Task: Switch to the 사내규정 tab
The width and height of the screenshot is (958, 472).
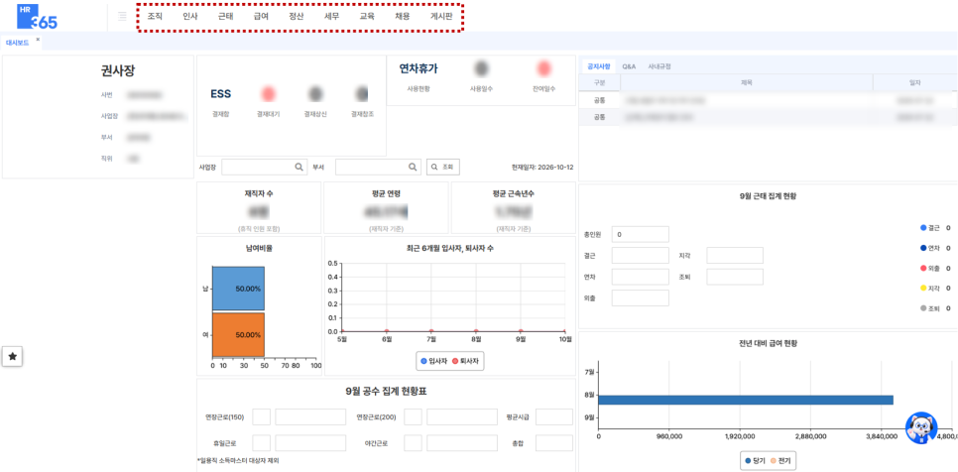Action: tap(659, 66)
